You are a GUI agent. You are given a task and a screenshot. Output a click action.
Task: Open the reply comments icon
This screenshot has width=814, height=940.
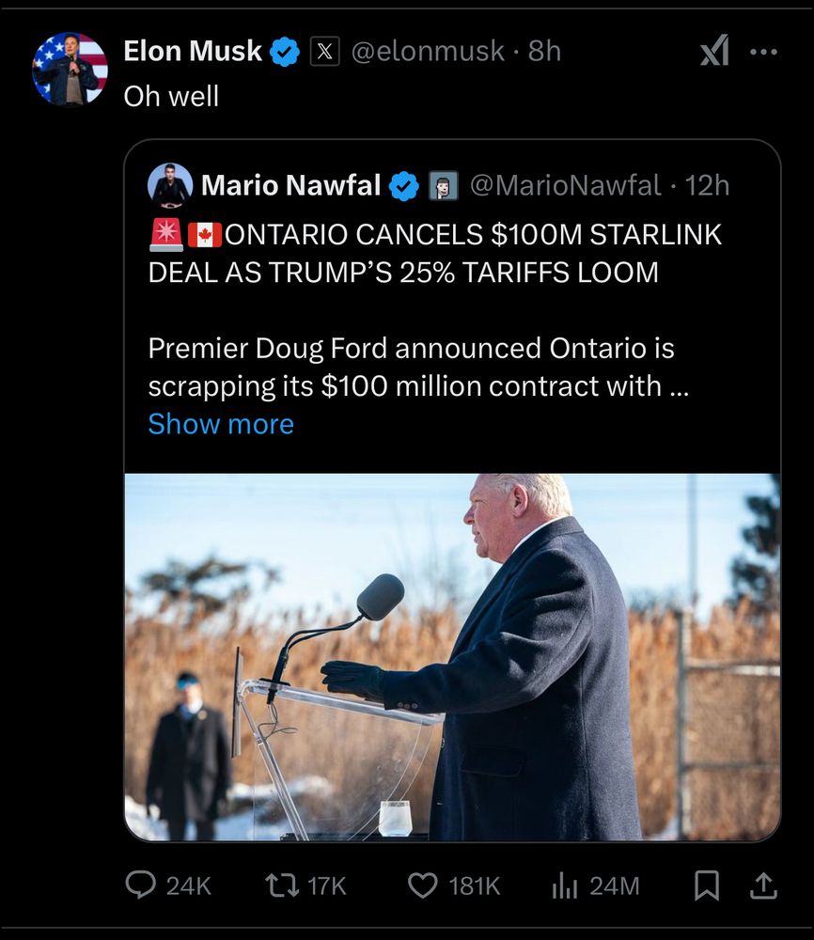pos(141,885)
